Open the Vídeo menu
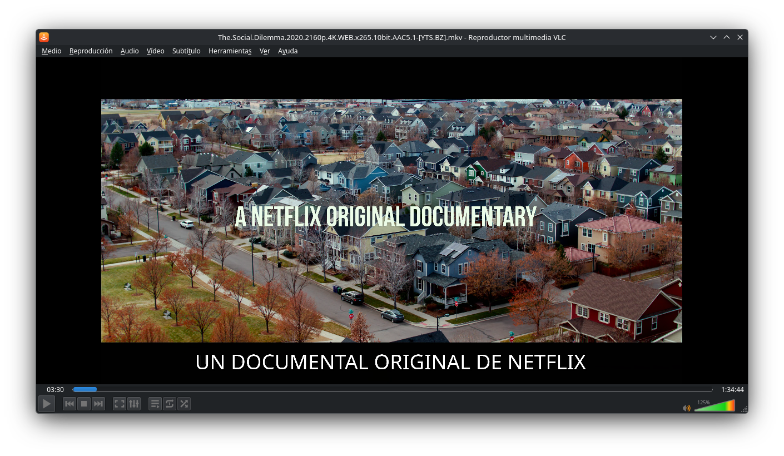Viewport: 784px width, 456px height. click(155, 51)
